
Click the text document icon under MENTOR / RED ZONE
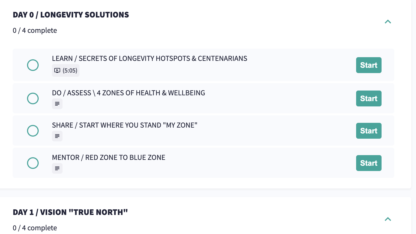click(57, 168)
